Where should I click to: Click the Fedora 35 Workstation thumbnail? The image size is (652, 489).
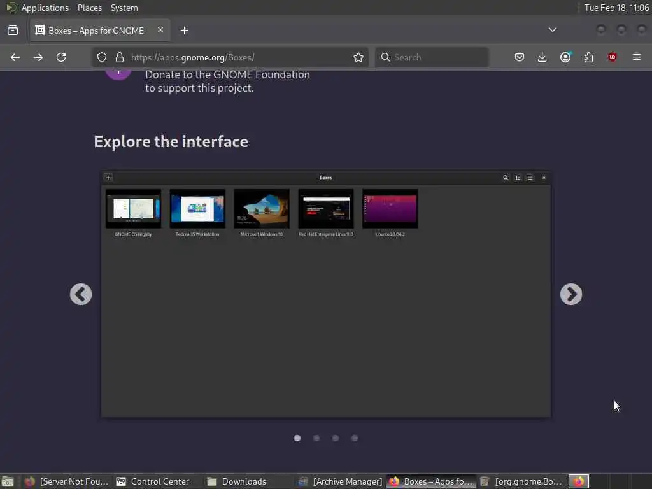pyautogui.click(x=197, y=209)
